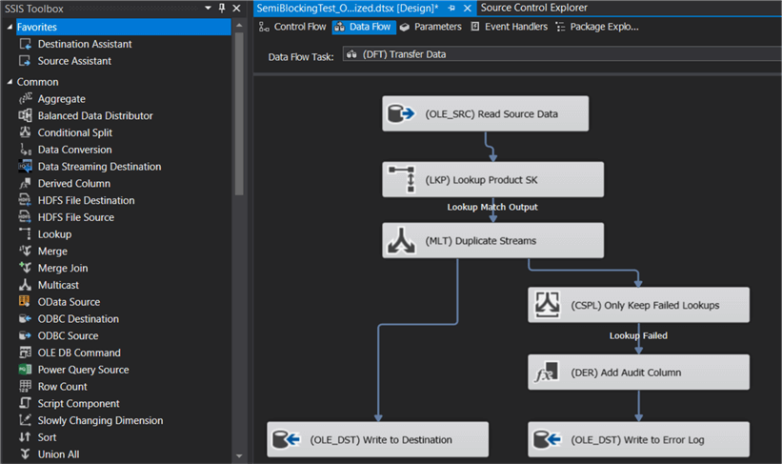Close the SSIS Toolbox panel

pyautogui.click(x=237, y=9)
